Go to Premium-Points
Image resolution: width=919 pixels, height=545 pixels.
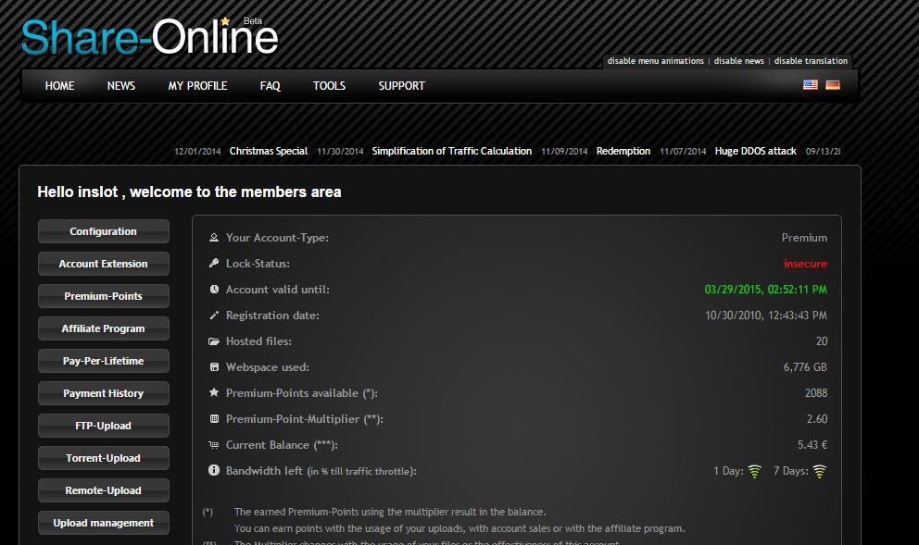(x=103, y=296)
